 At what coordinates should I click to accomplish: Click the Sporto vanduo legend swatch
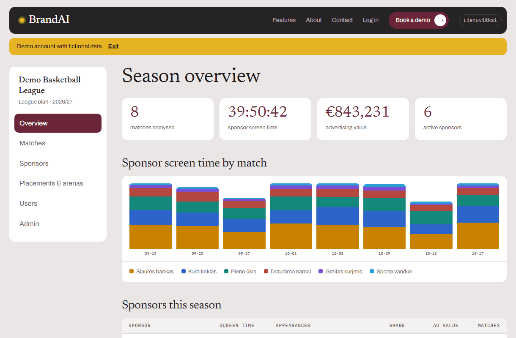372,271
